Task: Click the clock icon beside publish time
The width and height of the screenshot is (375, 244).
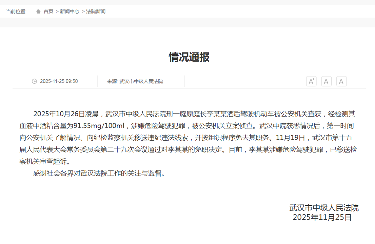Action: [x=34, y=81]
